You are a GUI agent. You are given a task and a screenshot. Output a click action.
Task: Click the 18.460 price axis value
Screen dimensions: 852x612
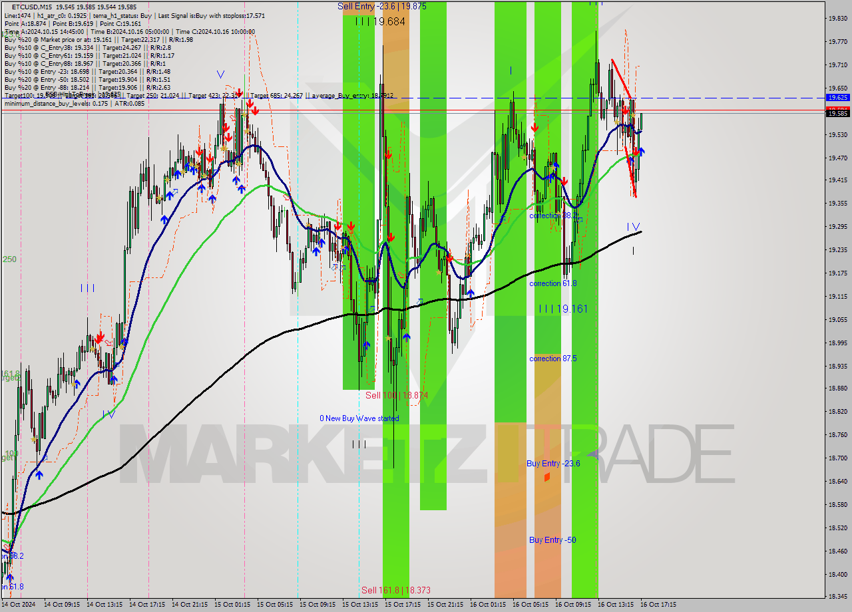(x=837, y=551)
